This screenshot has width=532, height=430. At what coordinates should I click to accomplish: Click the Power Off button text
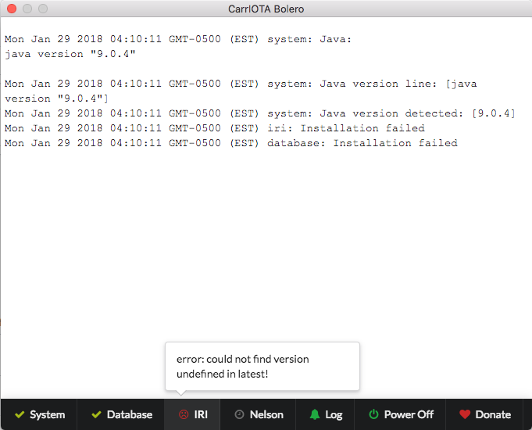(x=409, y=414)
